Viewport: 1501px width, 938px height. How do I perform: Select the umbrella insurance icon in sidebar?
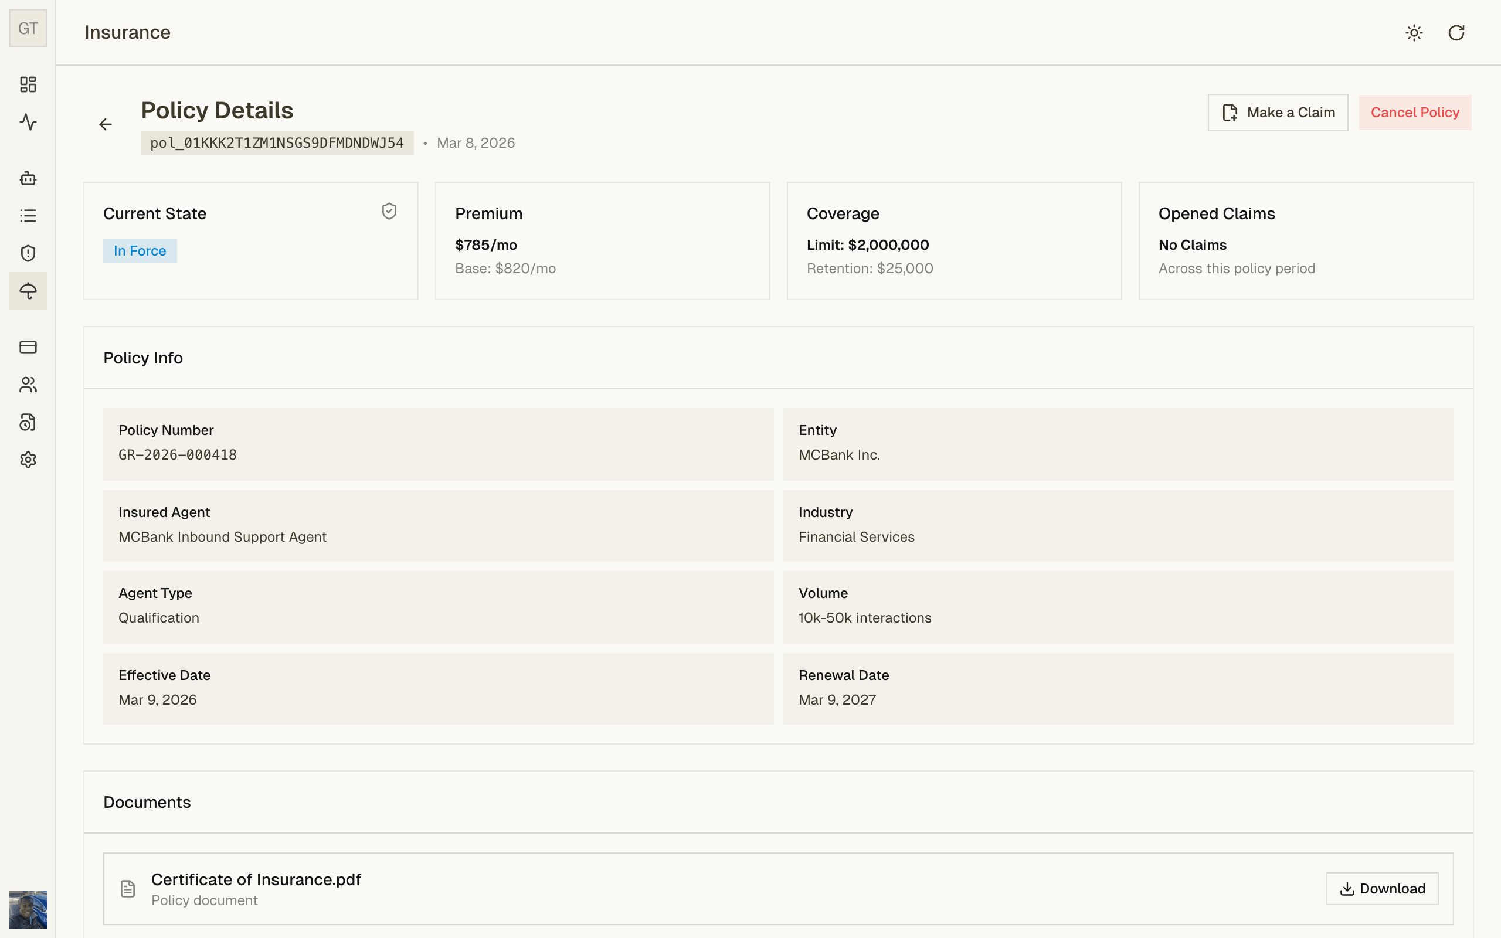pyautogui.click(x=28, y=291)
